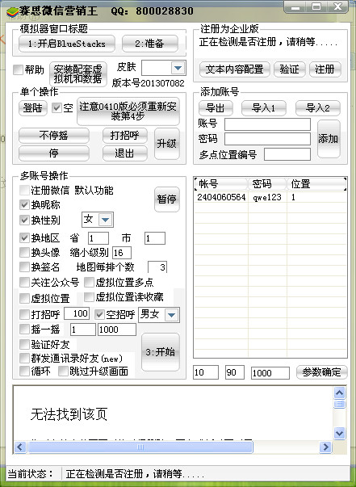
Task: Enable the 注册微信 checkbox
Action: pos(24,190)
